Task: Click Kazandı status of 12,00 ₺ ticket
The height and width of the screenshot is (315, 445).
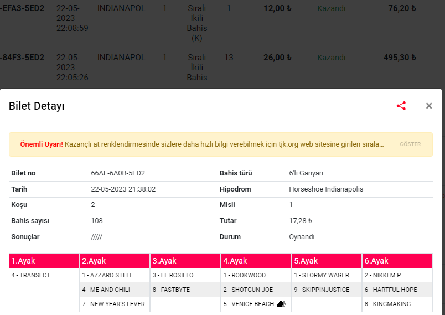Action: click(x=331, y=8)
